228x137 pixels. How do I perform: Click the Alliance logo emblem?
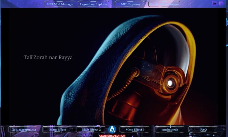[112, 129]
